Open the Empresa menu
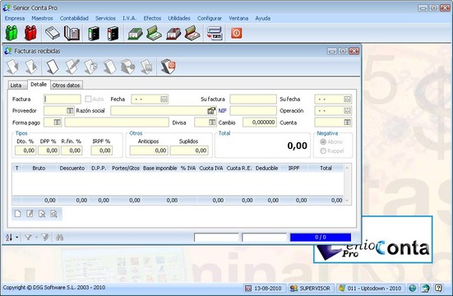Image resolution: width=453 pixels, height=296 pixels. pos(15,18)
